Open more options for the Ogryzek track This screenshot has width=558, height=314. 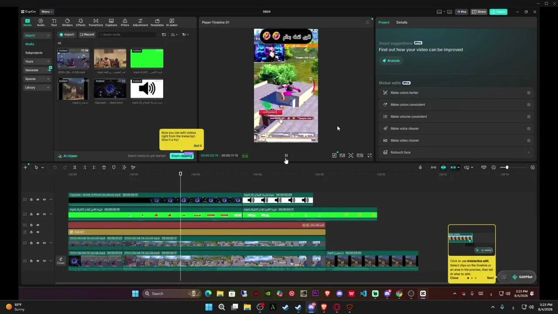coord(51,200)
